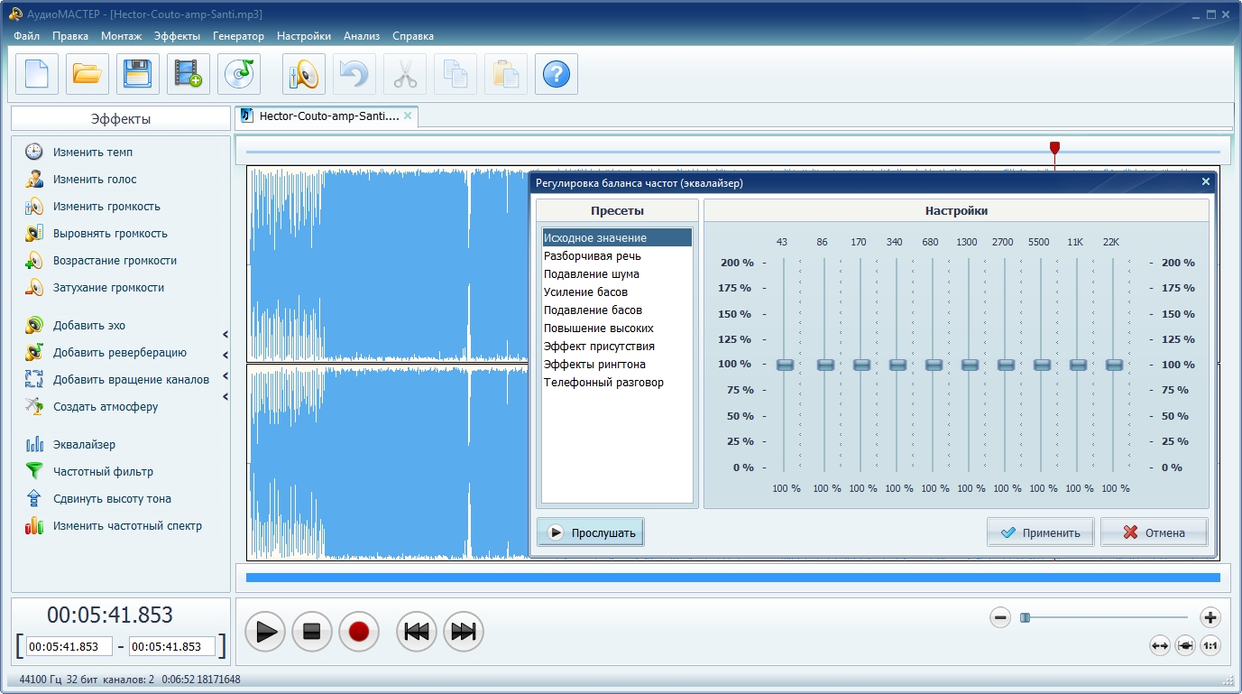Screen dimensions: 1242x694
Task: Click the Эквалайзер effect in the sidebar
Action: pos(84,444)
